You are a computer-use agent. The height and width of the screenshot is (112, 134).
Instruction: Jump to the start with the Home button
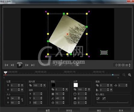coord(6,65)
